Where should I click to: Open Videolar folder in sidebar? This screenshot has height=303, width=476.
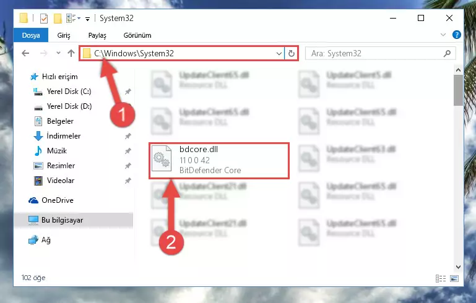tap(61, 181)
